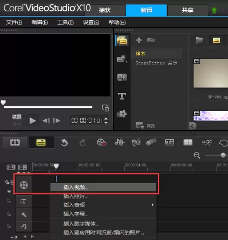
Task: Open the Mask Creator icon
Action: coord(223,143)
